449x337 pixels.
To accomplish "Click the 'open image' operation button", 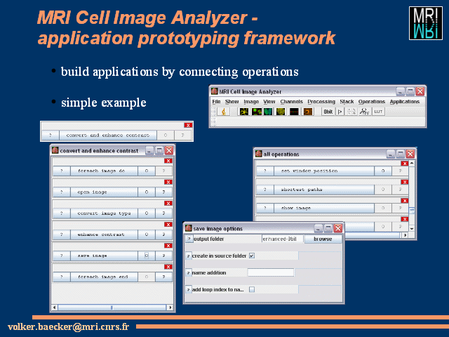I will pyautogui.click(x=104, y=192).
